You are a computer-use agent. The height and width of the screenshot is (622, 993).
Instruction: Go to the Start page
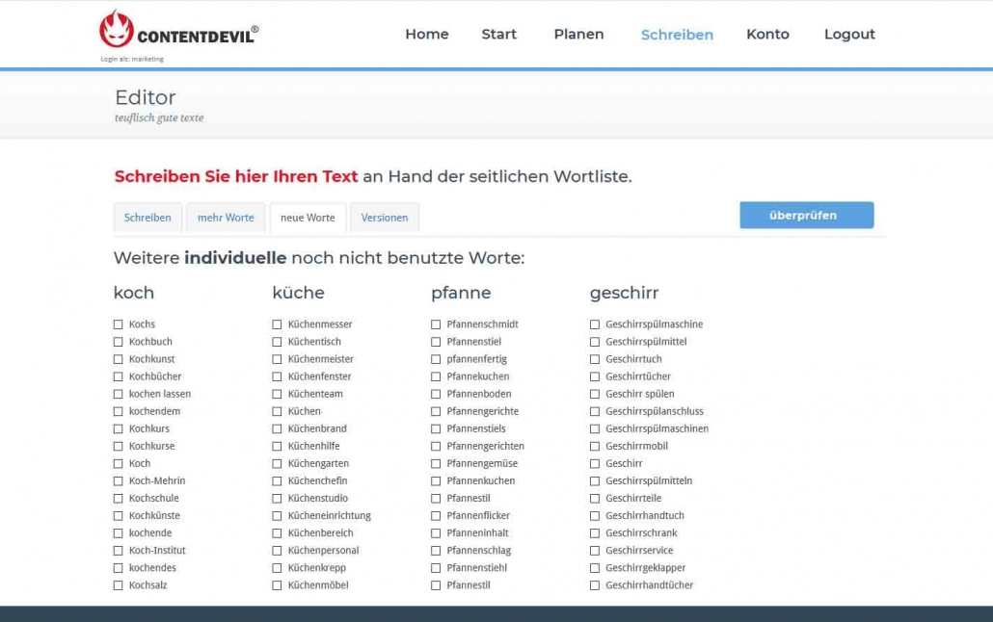pos(498,34)
